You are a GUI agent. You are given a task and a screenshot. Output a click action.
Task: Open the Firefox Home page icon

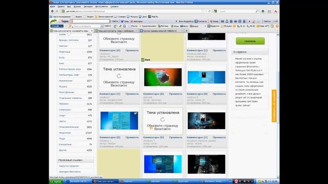coord(263,11)
